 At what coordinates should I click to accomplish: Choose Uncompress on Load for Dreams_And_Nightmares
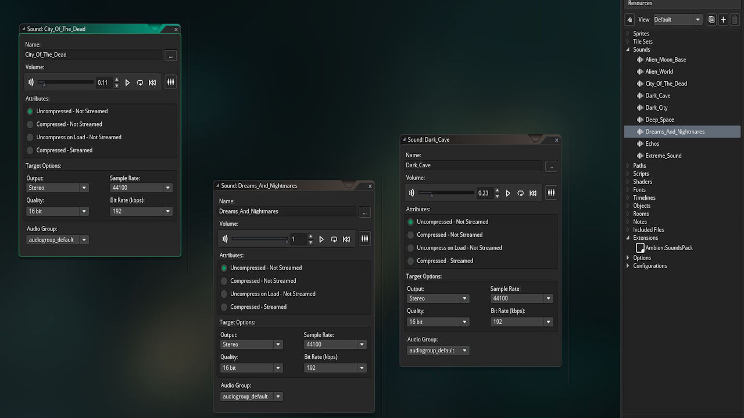224,294
